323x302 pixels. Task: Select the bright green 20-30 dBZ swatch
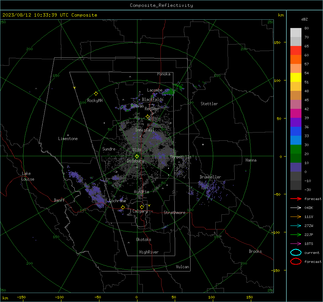[296, 149]
